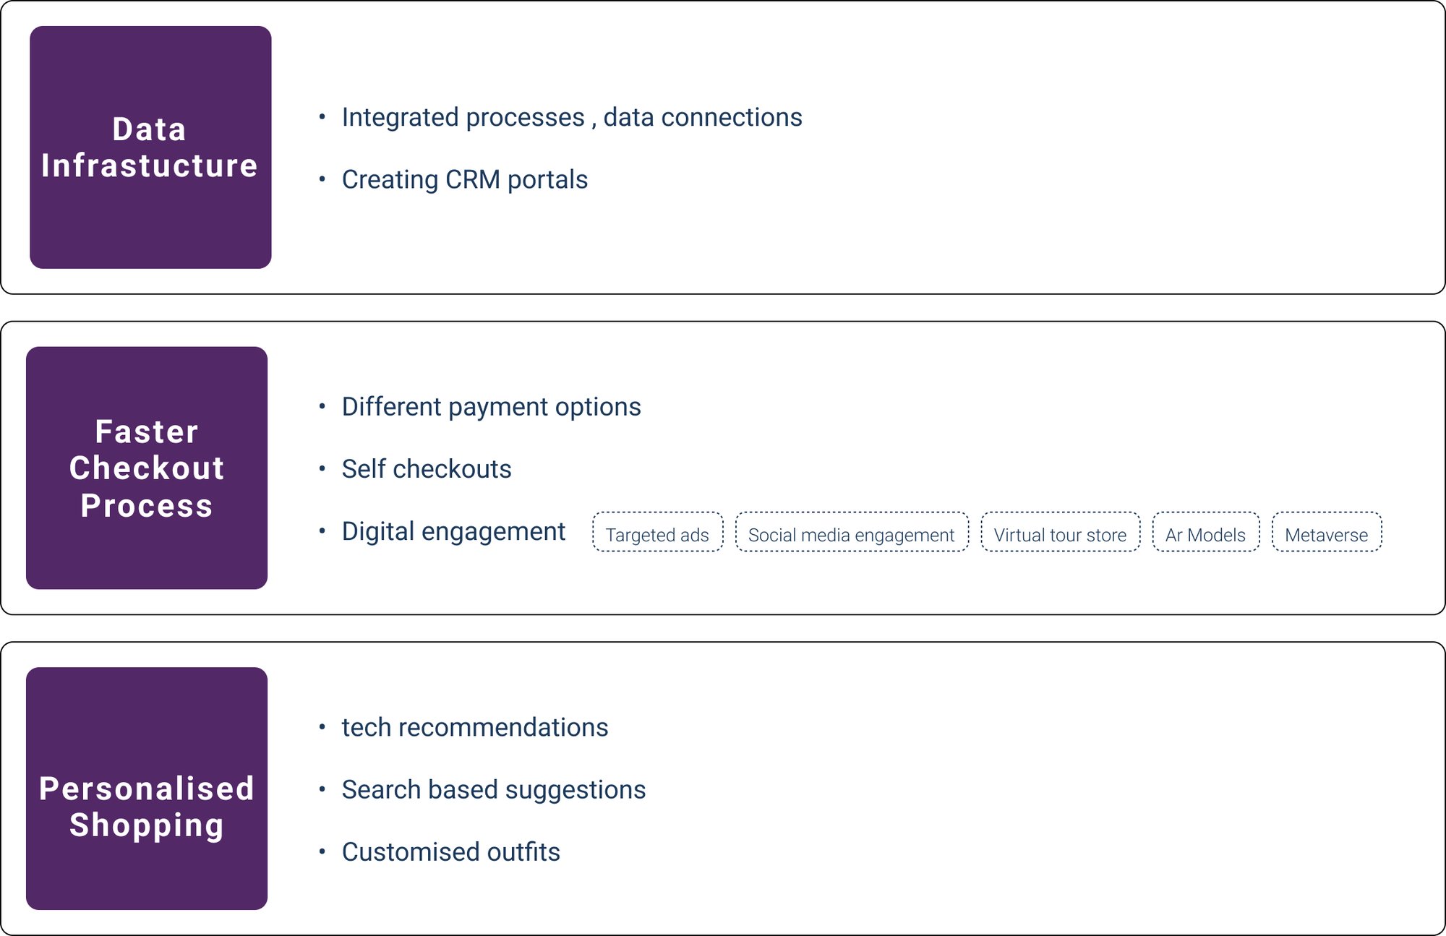This screenshot has width=1446, height=936.
Task: Select Creating CRM portals bullet item
Action: 464,179
